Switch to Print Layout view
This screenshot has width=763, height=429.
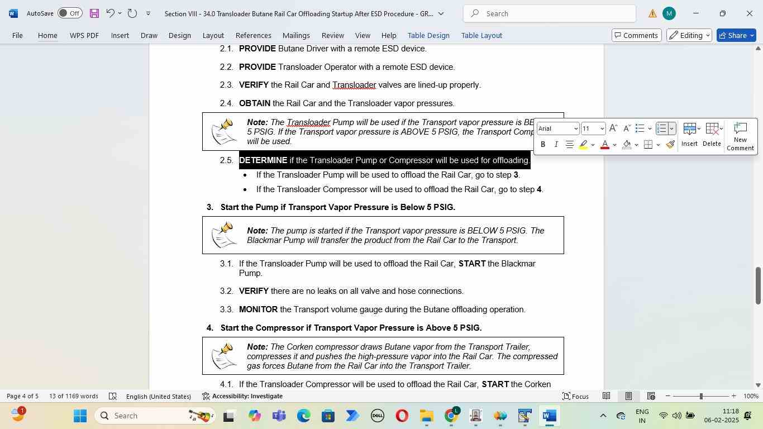(x=628, y=396)
